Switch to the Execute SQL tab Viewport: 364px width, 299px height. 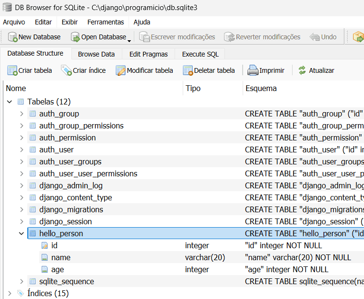pyautogui.click(x=200, y=54)
